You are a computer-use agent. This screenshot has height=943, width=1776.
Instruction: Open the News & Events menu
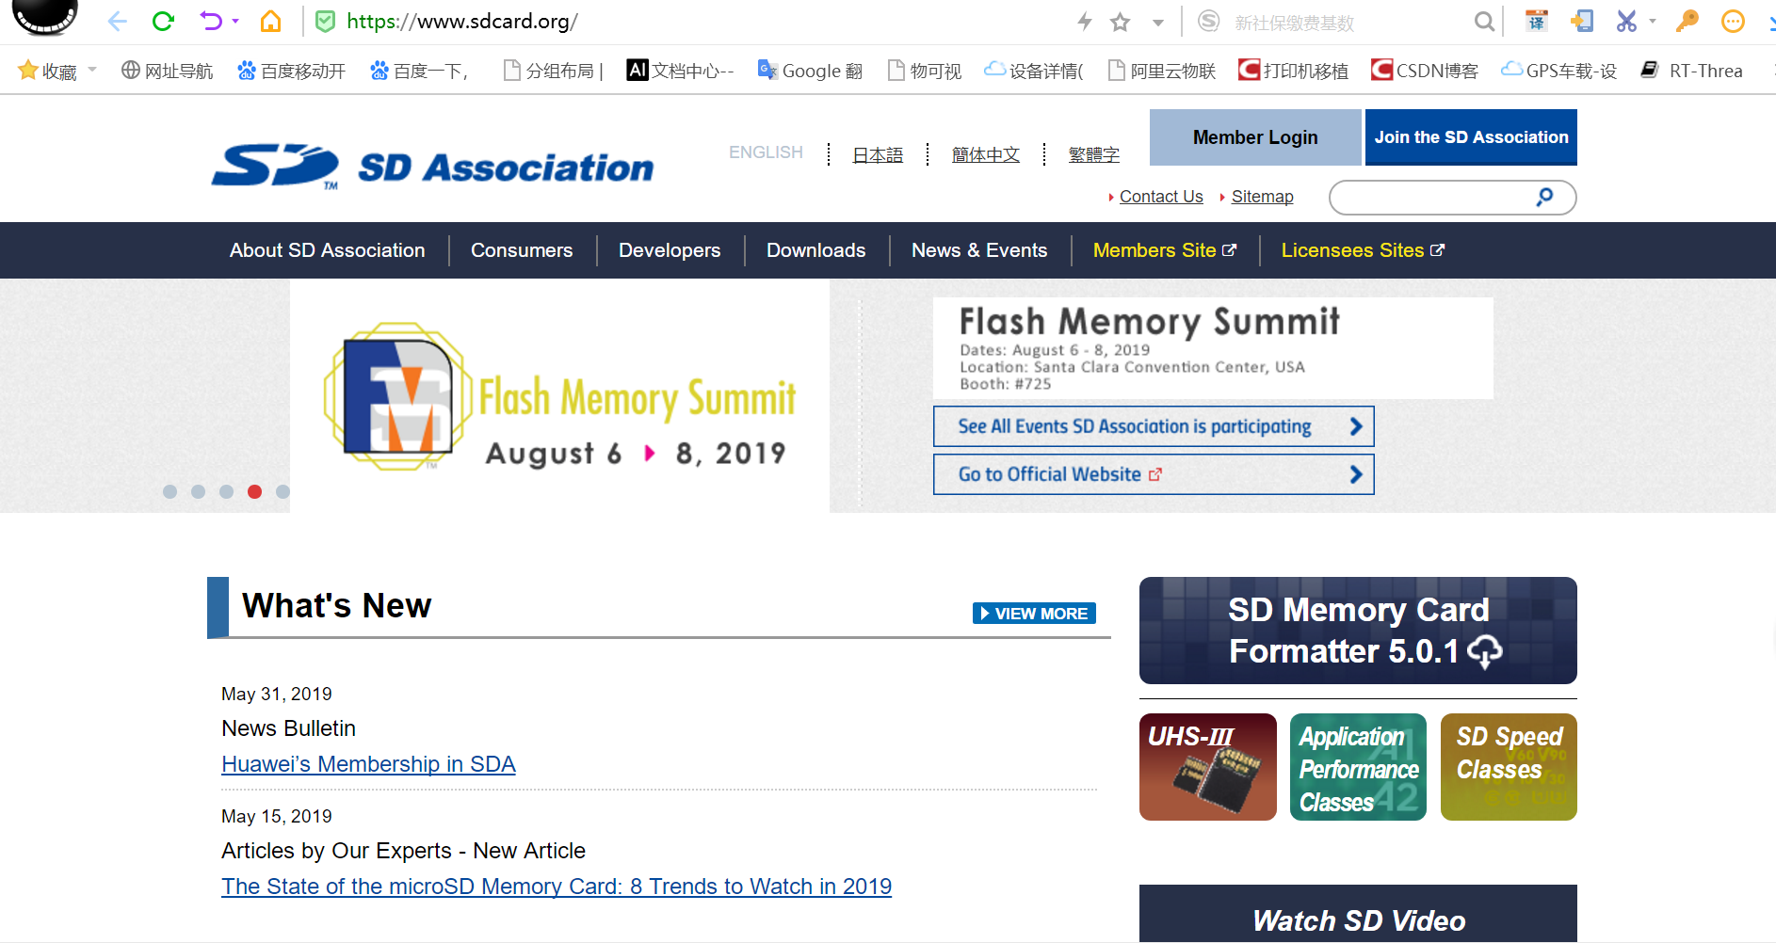[979, 250]
